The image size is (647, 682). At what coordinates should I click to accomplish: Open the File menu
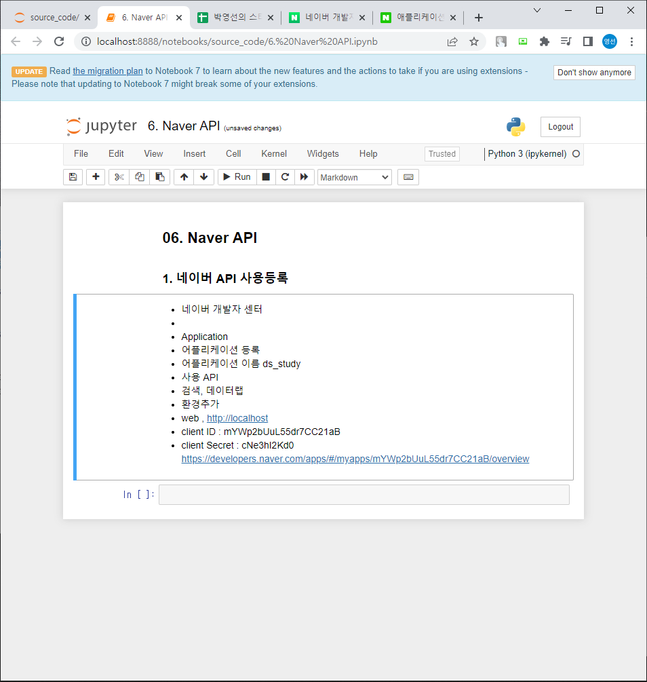click(81, 154)
